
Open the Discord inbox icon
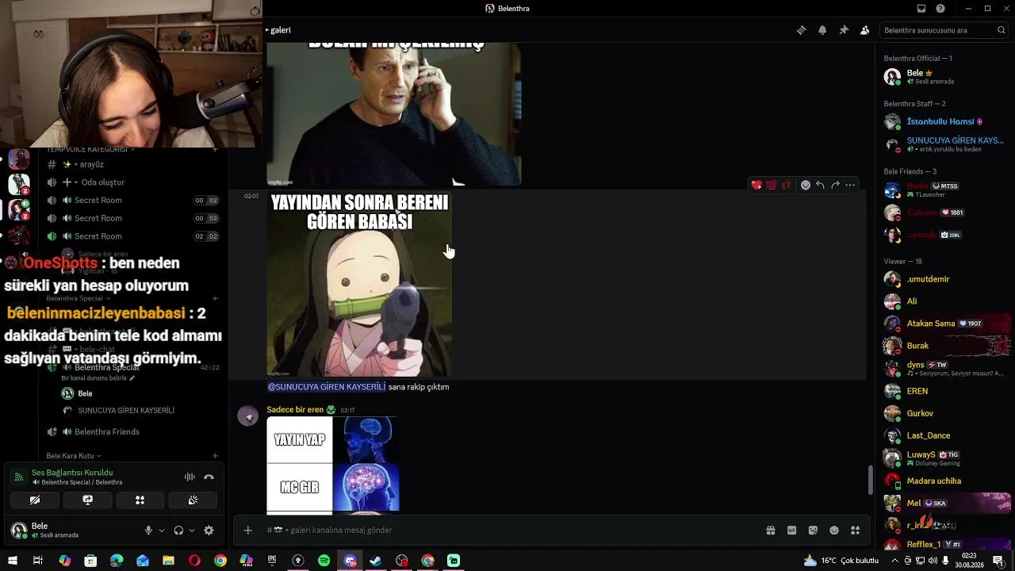tap(921, 9)
